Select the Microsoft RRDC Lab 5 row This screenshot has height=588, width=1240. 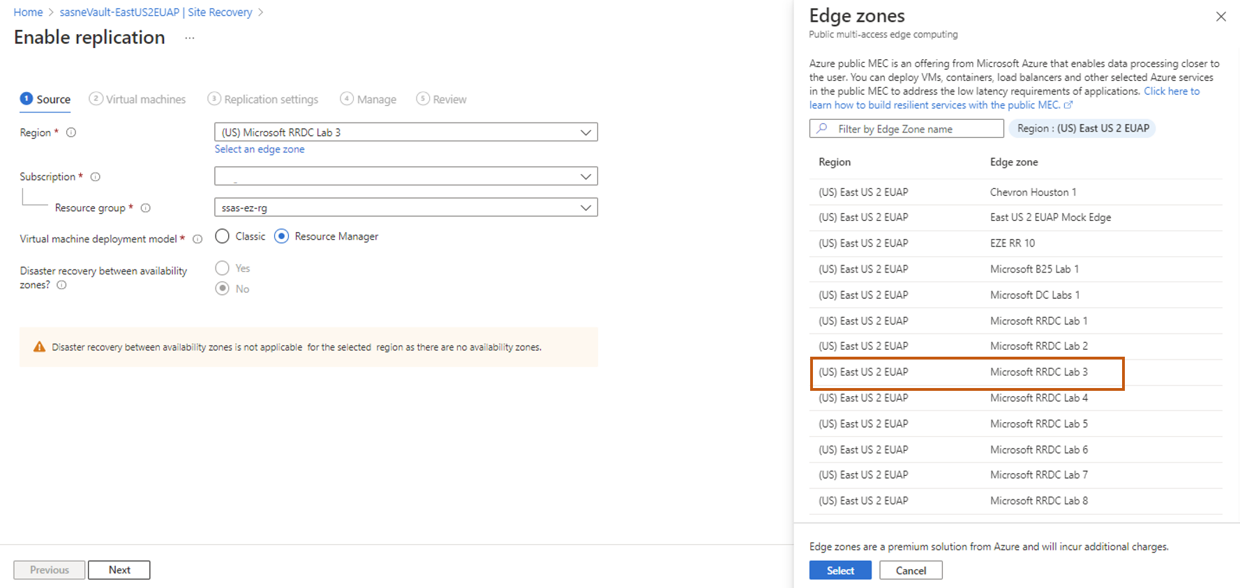coord(1015,424)
